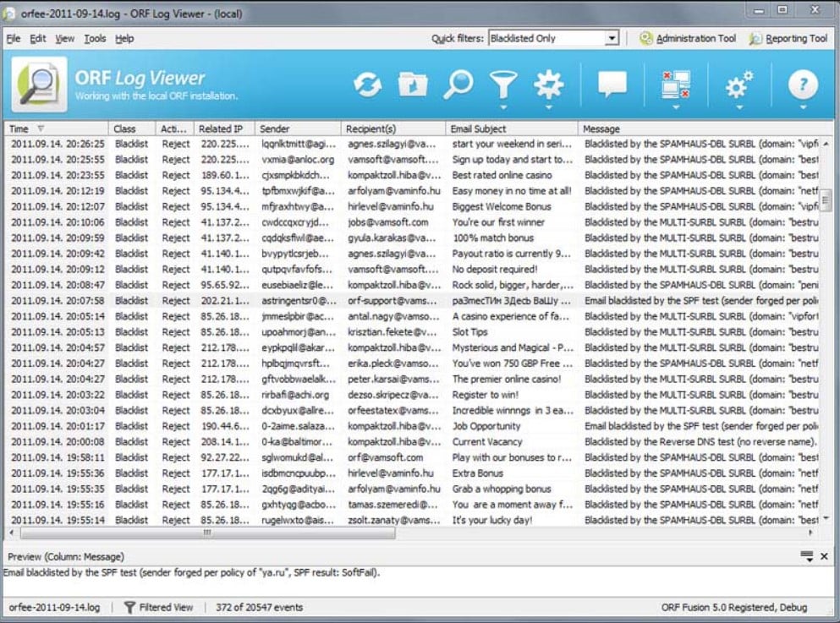Viewport: 840px width, 623px height.
Task: Click the Filtered View funnel icon in status bar
Action: coord(129,607)
